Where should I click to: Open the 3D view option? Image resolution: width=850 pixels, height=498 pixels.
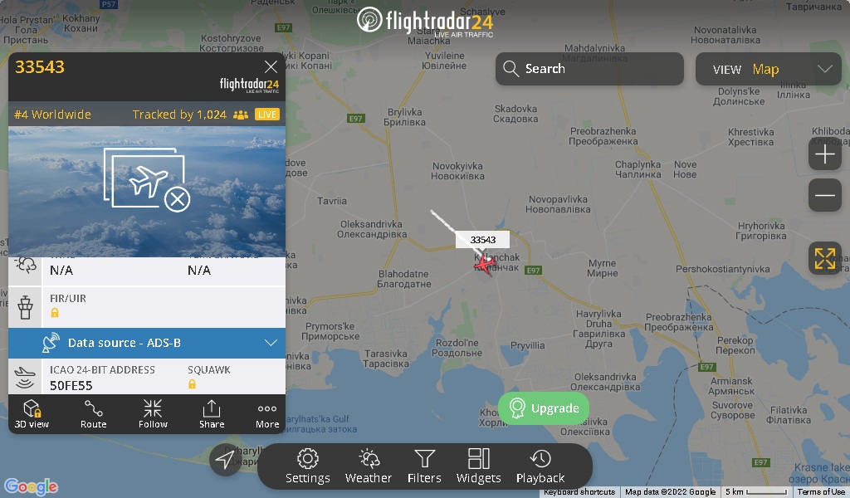click(32, 414)
